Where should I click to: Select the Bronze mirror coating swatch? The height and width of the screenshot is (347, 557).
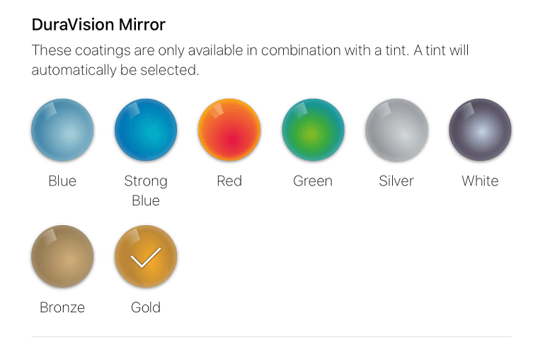pos(62,256)
